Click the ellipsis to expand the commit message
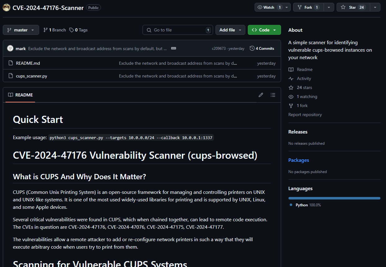This screenshot has width=386, height=267. tap(173, 48)
